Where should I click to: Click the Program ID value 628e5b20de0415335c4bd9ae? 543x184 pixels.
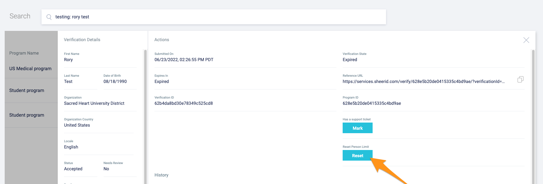pyautogui.click(x=372, y=103)
